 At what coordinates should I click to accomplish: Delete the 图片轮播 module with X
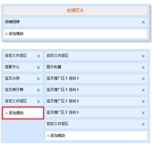(143, 67)
